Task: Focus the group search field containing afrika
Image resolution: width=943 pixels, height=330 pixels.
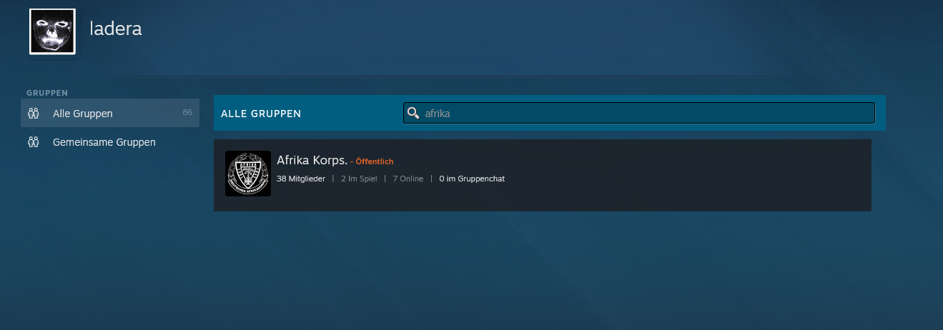Action: (x=643, y=113)
